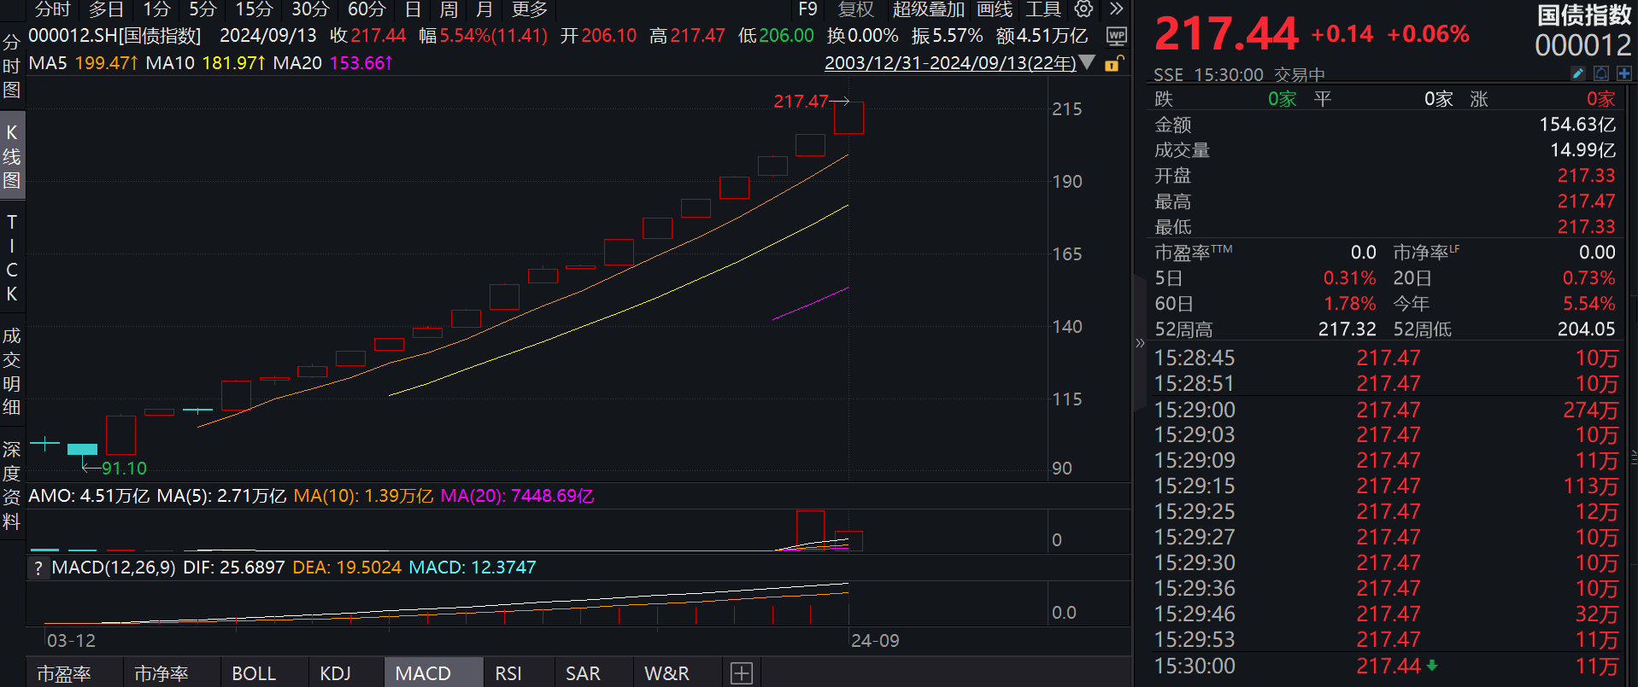Click the 国债指数 index name in quote panel
This screenshot has width=1638, height=687.
[1584, 15]
